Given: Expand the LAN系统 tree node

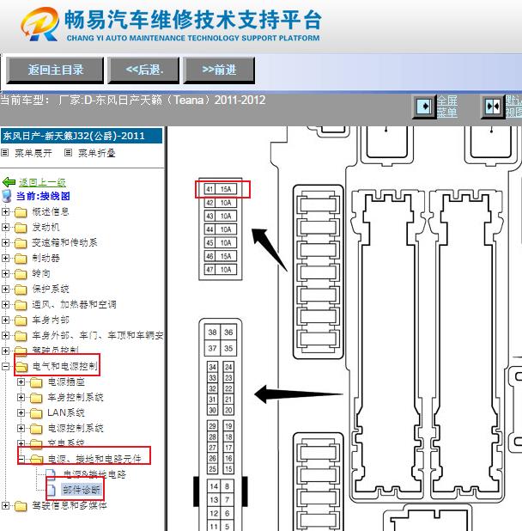Looking at the screenshot, I should [21, 412].
